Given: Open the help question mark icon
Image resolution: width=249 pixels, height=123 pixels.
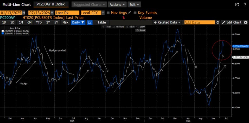Looking at the screenshot, I should pos(245,4).
